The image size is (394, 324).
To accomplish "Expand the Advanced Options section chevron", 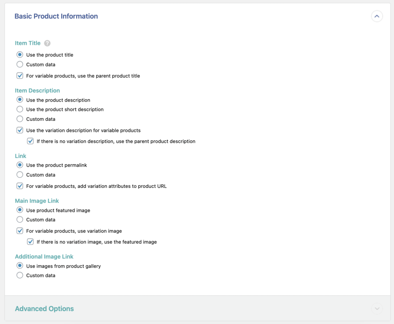I will (377, 309).
